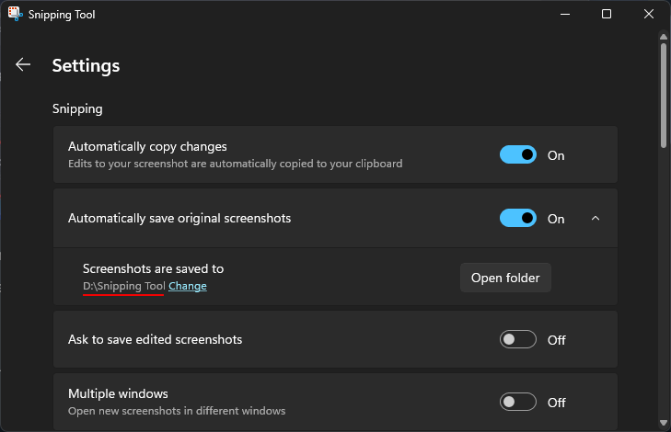Click the Multiple windows setting label

pos(118,393)
